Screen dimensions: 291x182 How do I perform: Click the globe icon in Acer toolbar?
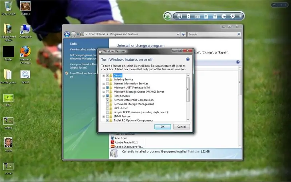(x=179, y=16)
